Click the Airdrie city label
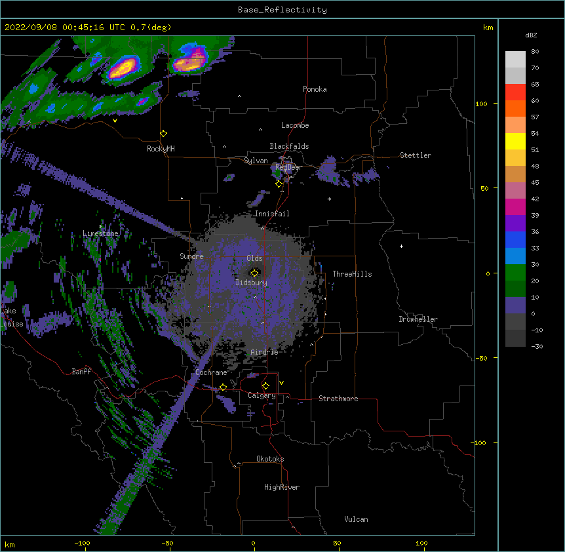 pos(264,352)
